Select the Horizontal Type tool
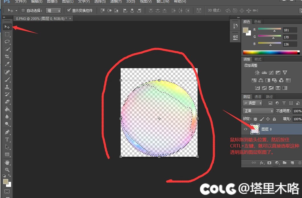The height and width of the screenshot is (198, 302). 7,139
